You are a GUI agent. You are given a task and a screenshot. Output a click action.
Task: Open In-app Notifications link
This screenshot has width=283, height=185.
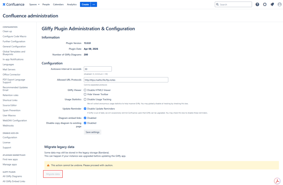(13, 59)
